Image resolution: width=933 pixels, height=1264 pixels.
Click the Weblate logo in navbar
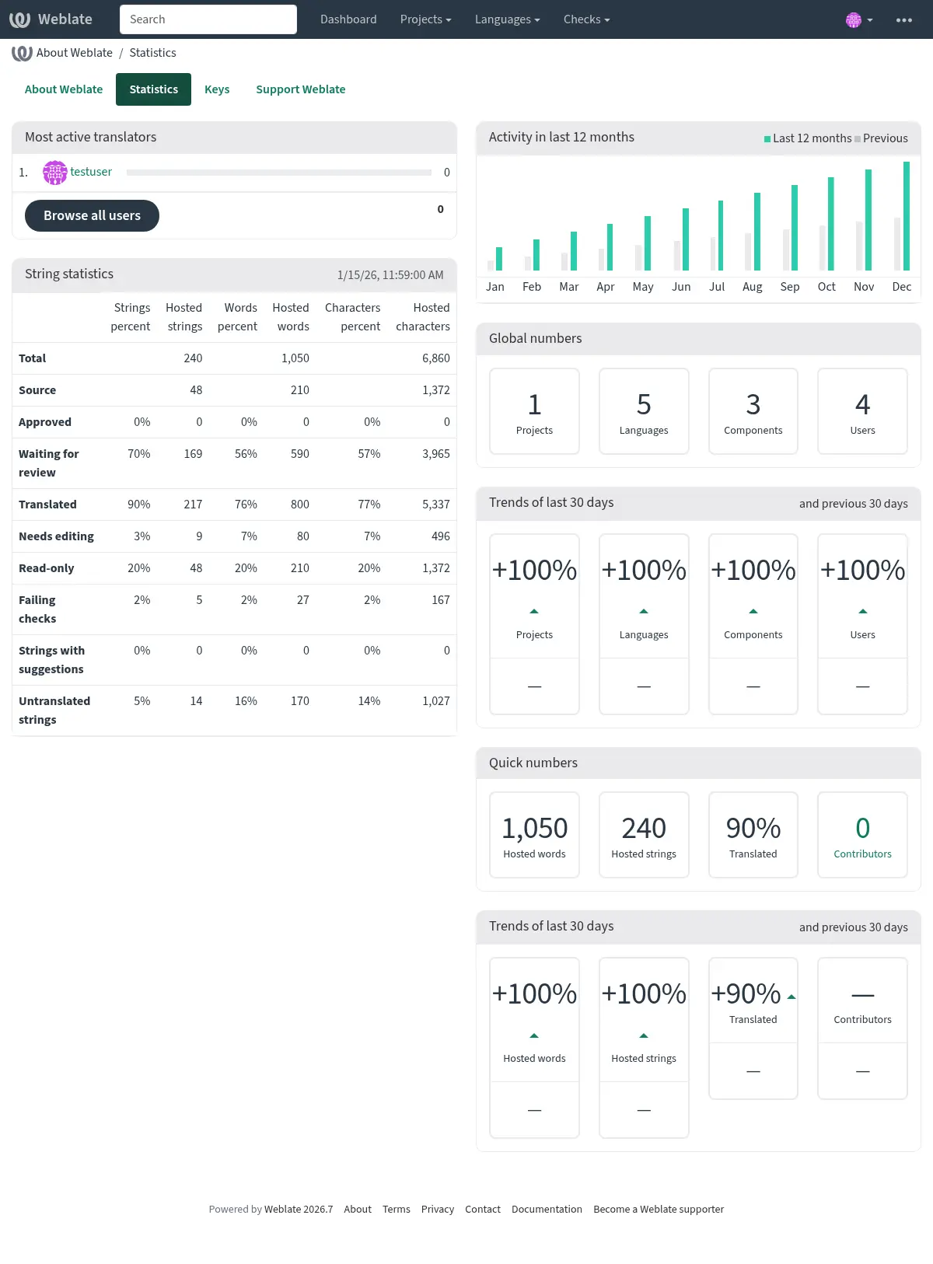click(51, 19)
